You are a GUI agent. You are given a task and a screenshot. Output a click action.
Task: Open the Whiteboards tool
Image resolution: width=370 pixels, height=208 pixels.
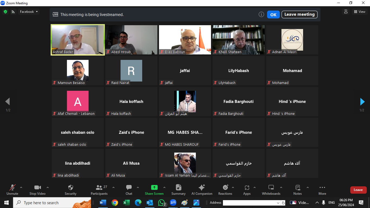coord(271,187)
